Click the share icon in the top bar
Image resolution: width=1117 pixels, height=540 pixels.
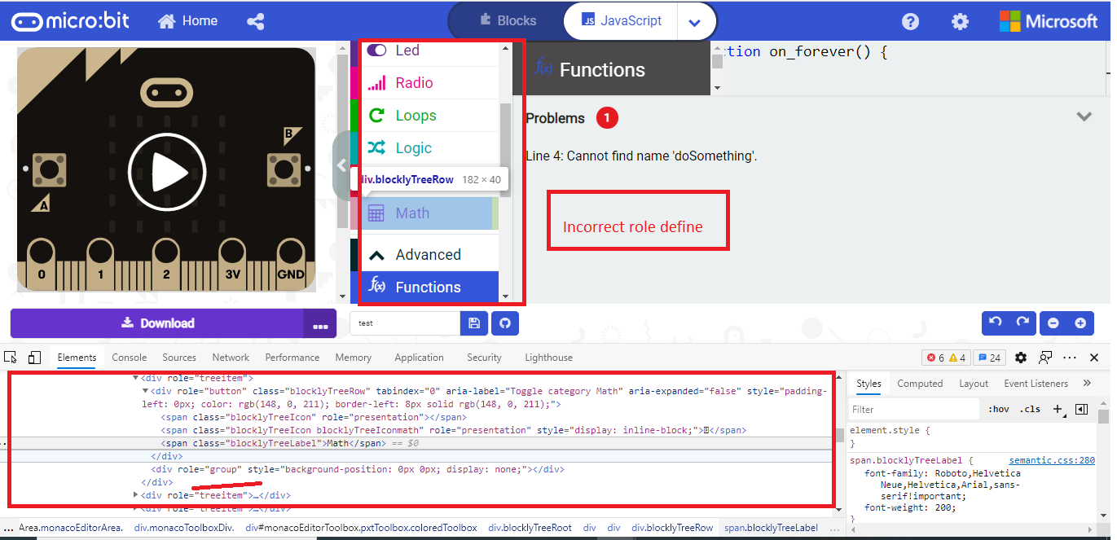(255, 20)
